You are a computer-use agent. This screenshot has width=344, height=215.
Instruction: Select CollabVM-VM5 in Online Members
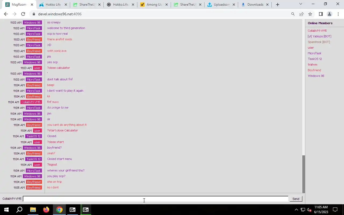[x=317, y=31]
